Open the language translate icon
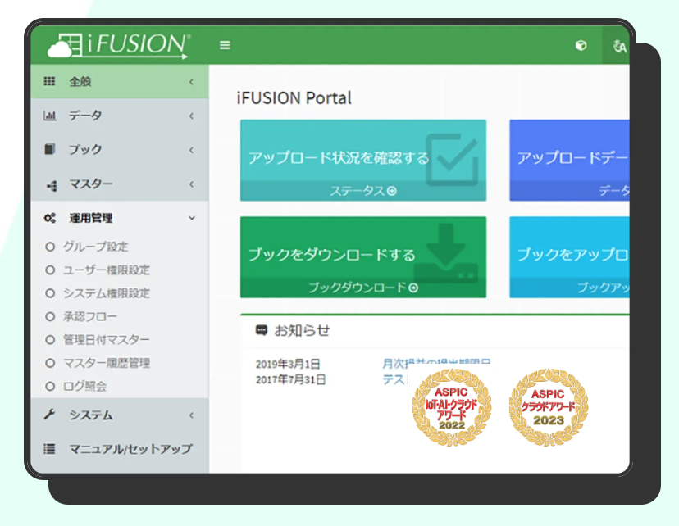679x526 pixels. 619,46
